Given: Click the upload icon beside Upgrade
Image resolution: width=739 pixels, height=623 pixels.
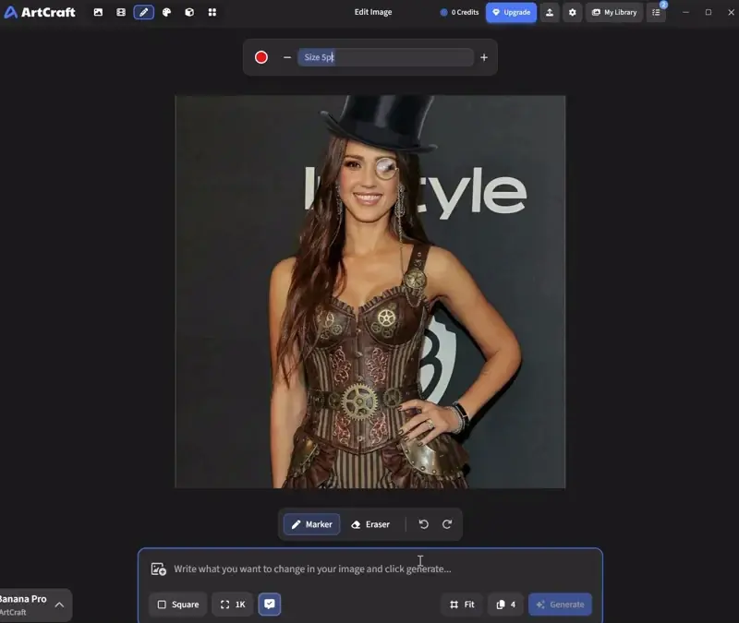Looking at the screenshot, I should click(x=550, y=13).
